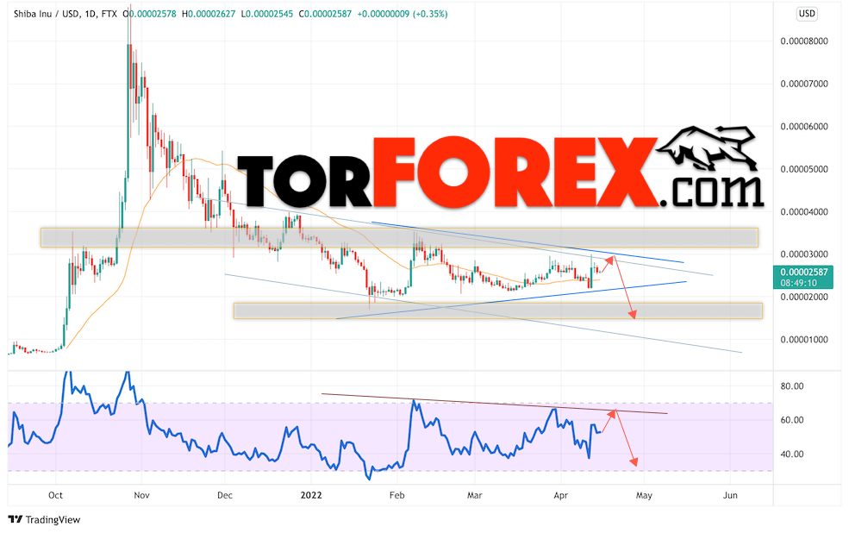Select the upper gray resistance zone rectangle
849x533 pixels.
pos(399,238)
